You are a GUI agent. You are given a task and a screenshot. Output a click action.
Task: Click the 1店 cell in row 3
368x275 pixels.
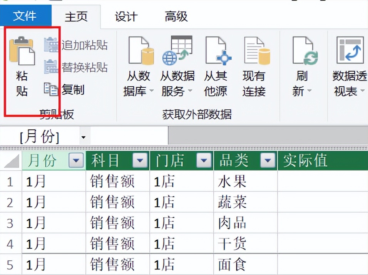click(x=182, y=223)
